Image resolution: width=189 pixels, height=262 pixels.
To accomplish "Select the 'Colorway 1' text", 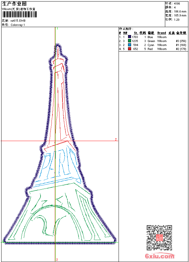I will pos(18,25).
